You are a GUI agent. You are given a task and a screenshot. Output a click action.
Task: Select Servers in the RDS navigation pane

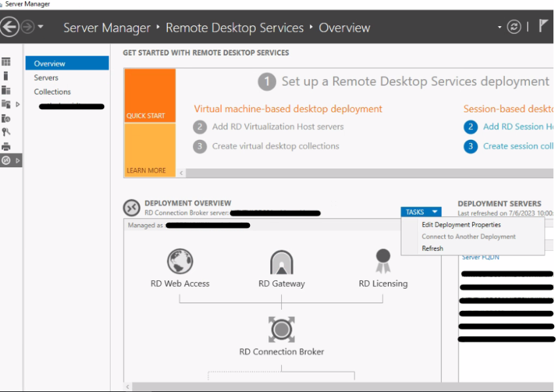coord(46,77)
